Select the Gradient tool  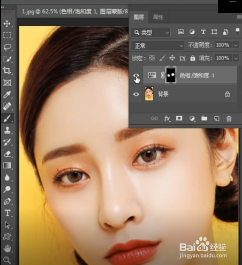7,165
